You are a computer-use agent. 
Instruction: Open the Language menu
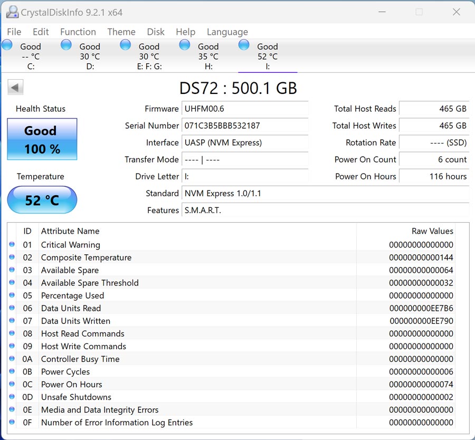(227, 32)
